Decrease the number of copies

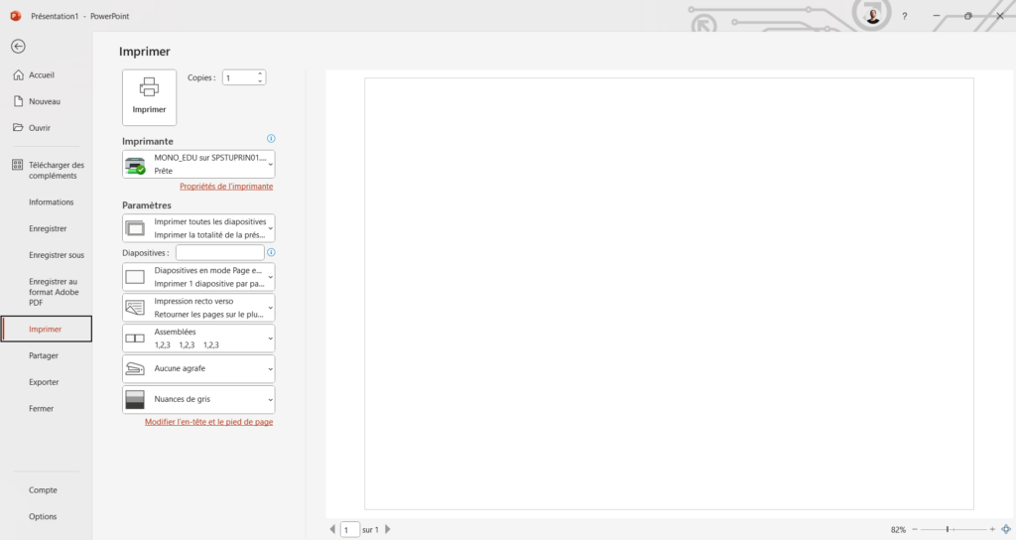coord(260,81)
